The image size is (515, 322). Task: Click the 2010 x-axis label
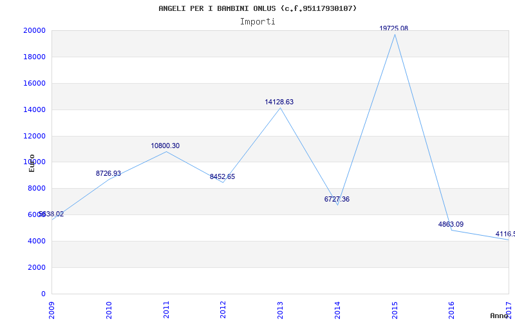click(x=109, y=310)
